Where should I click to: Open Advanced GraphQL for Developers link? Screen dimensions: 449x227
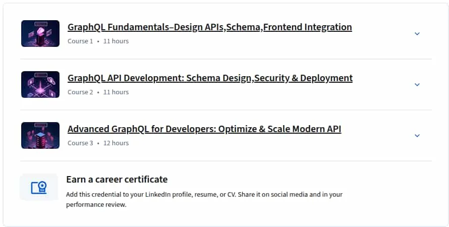coord(204,129)
